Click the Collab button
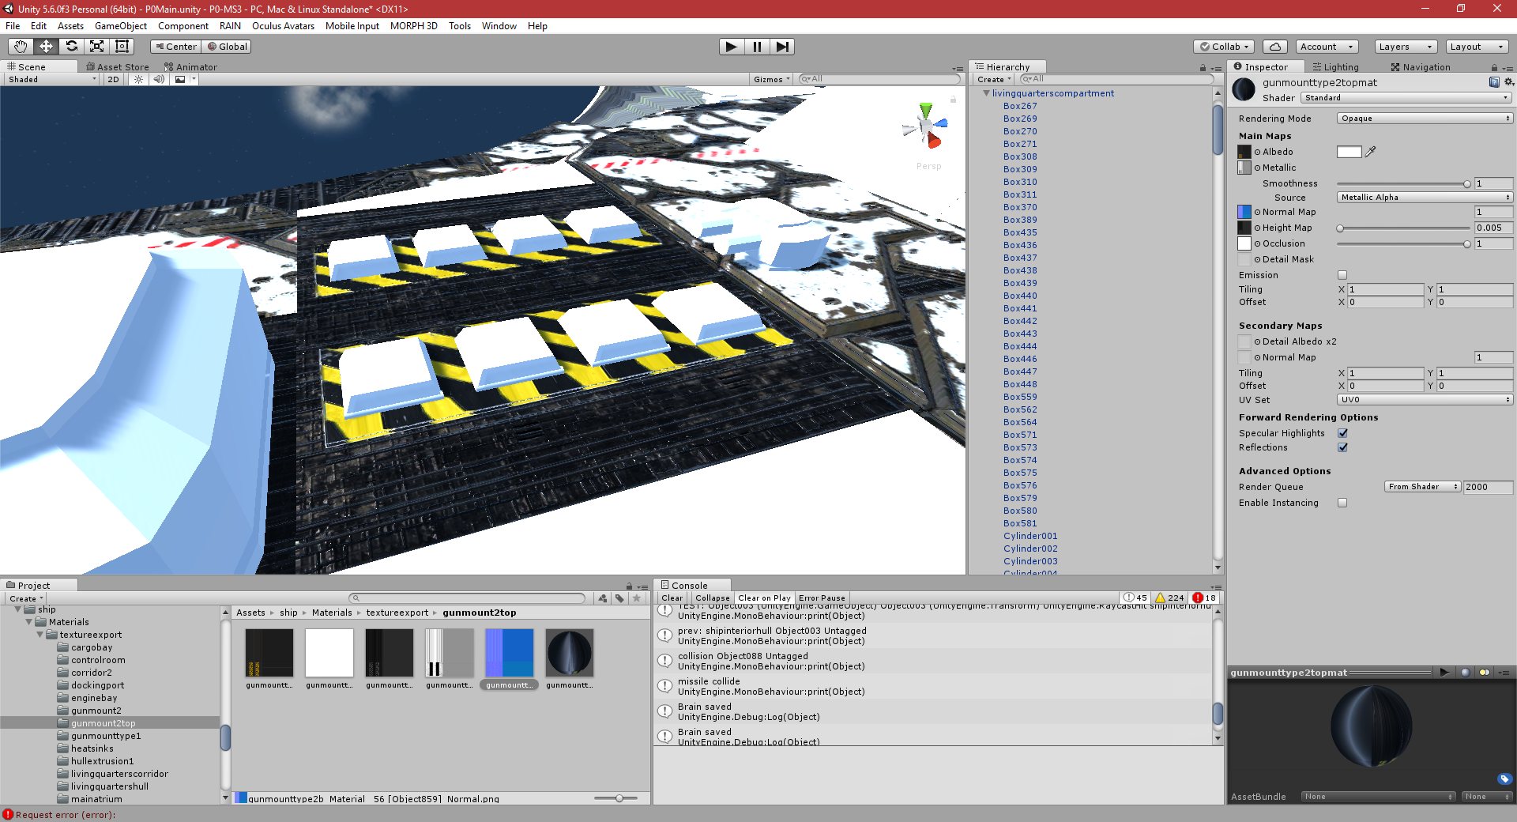1517x822 pixels. pos(1223,47)
